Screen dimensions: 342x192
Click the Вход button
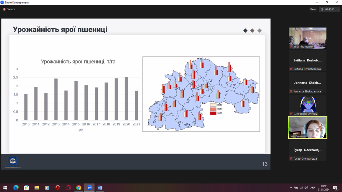[313, 9]
